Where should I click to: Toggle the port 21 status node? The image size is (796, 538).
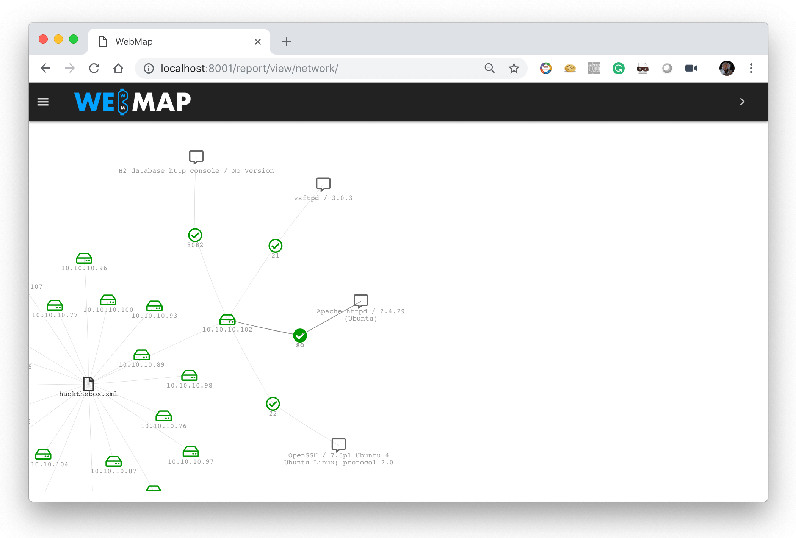(275, 246)
